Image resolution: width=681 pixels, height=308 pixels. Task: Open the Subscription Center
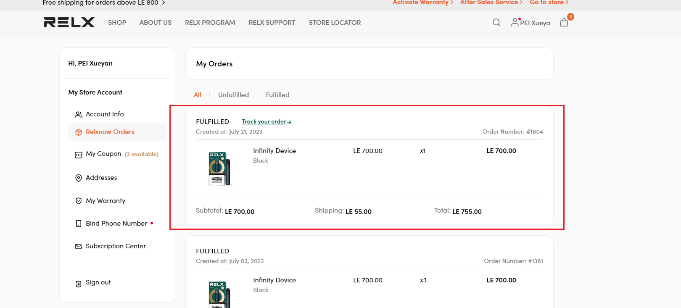pos(116,246)
